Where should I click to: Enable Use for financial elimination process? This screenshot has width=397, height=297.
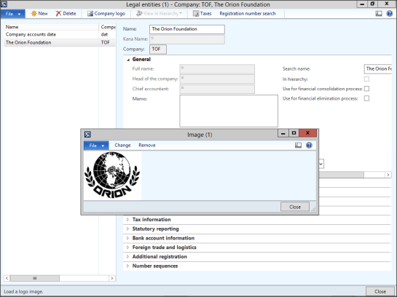[366, 98]
